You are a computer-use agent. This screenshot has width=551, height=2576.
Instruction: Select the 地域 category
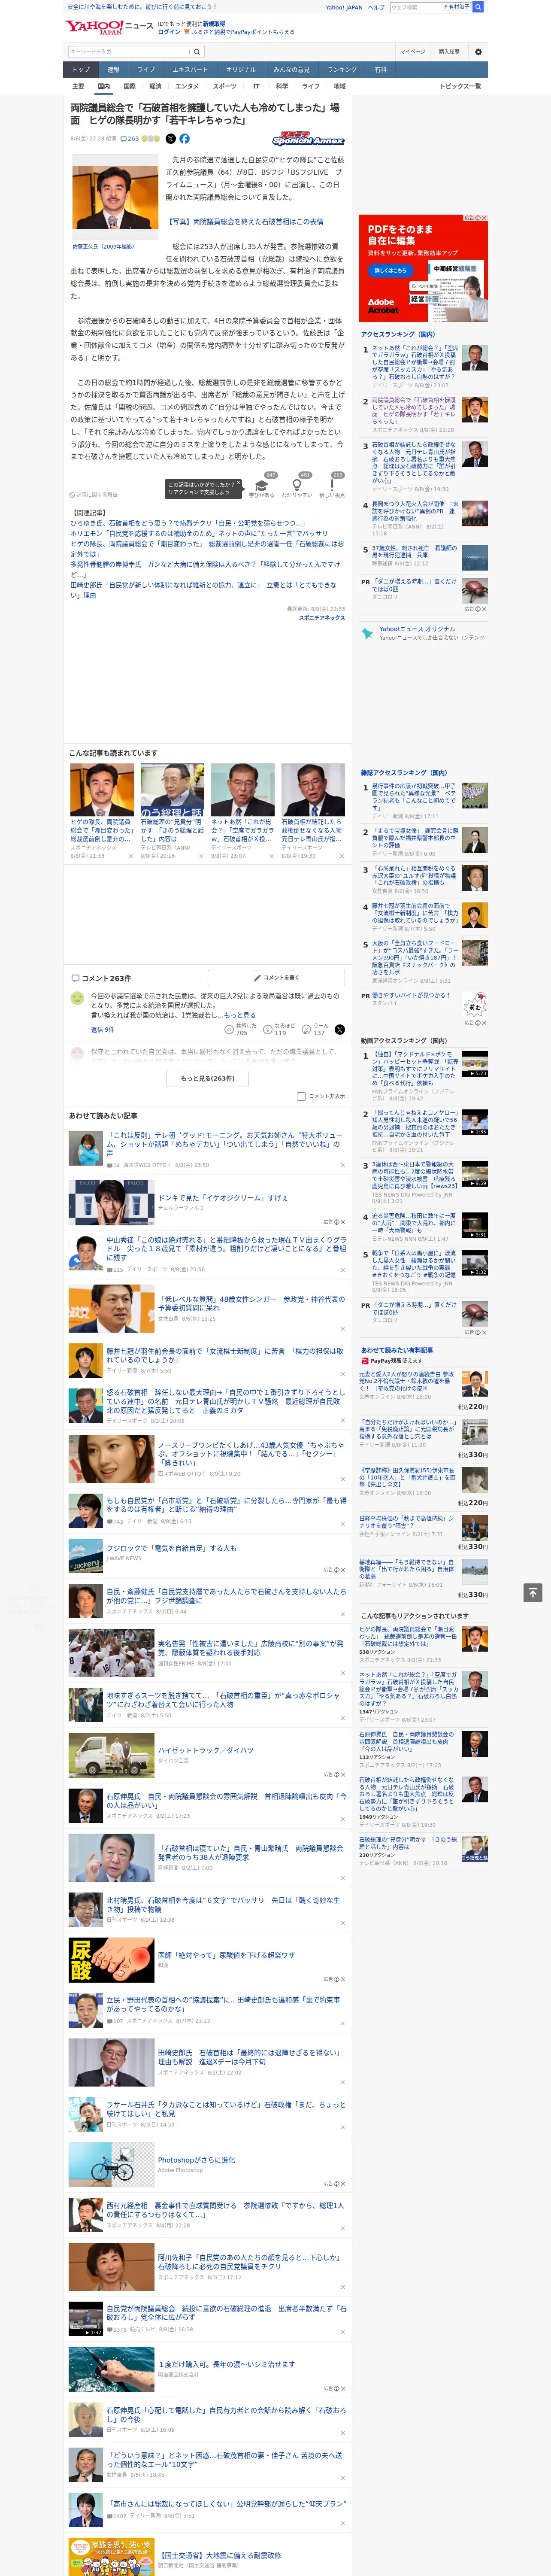pos(339,86)
